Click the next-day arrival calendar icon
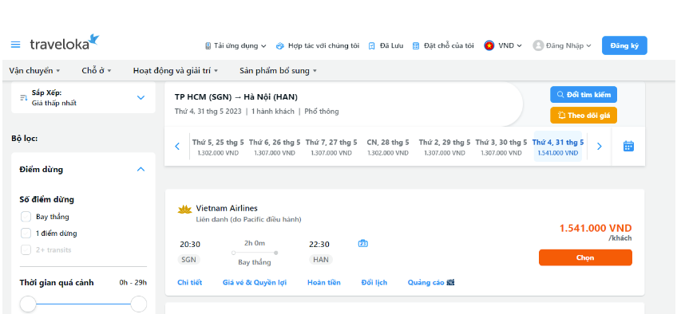Image resolution: width=677 pixels, height=314 pixels. [x=363, y=244]
